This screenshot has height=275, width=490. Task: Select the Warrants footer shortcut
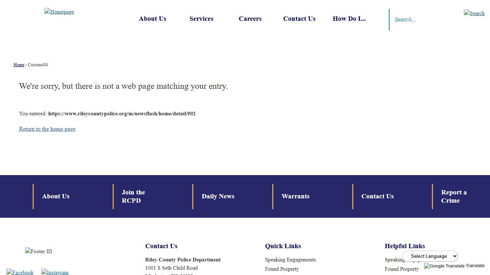[295, 196]
